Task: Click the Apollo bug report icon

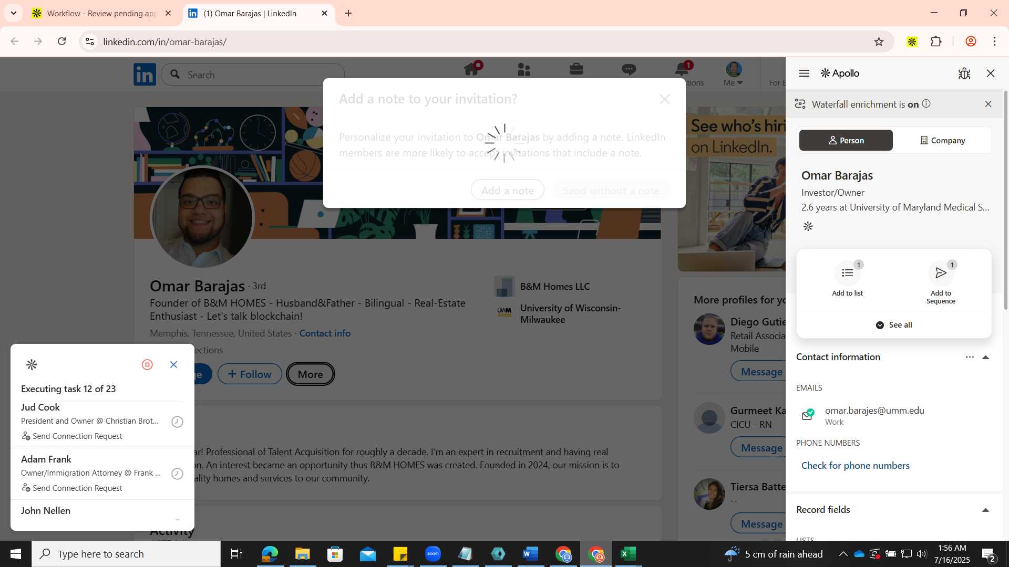Action: tap(964, 73)
